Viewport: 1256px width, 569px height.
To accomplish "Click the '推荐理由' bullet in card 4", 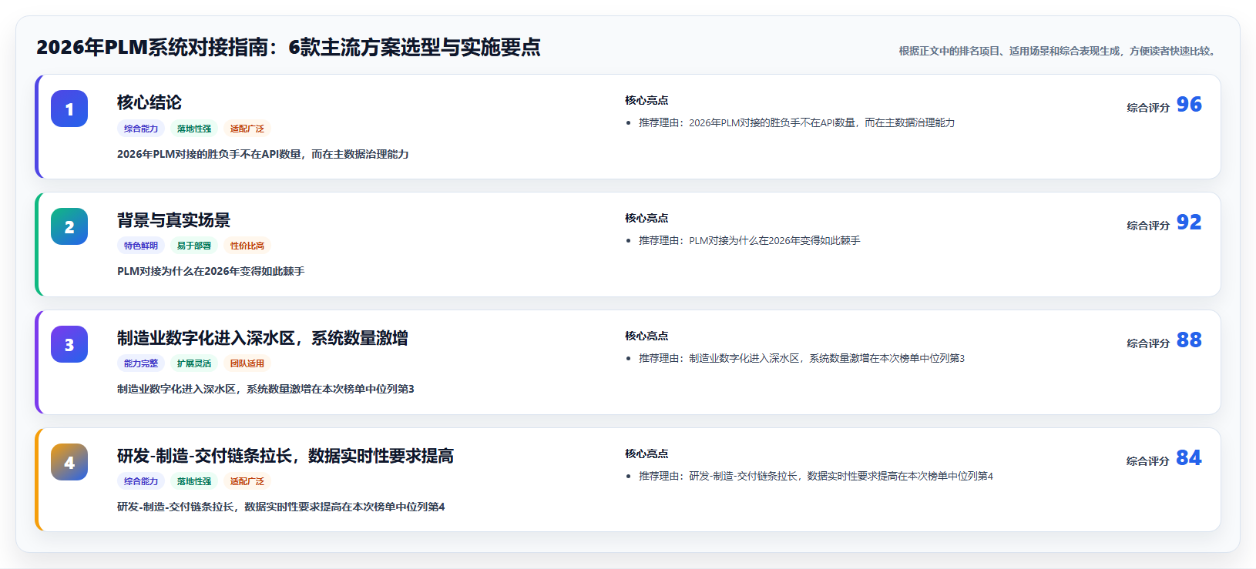I will click(x=816, y=476).
